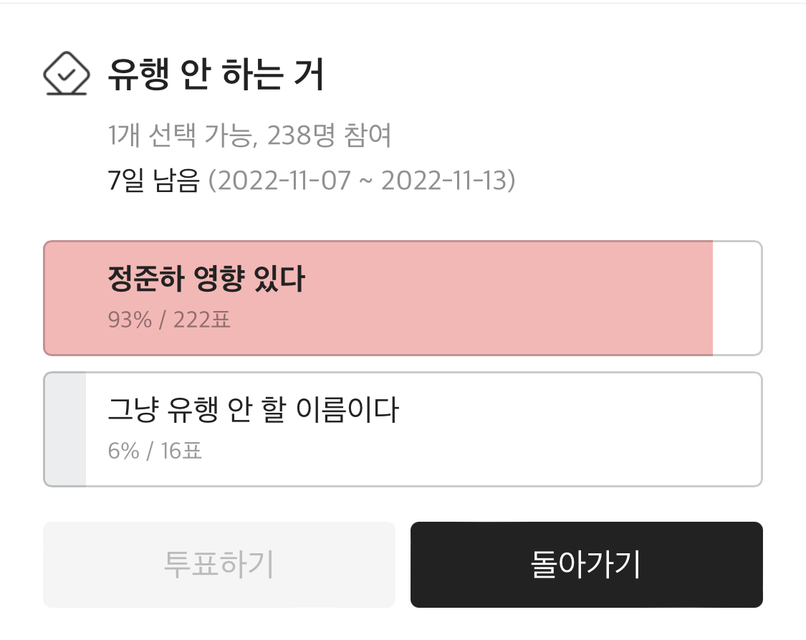
Task: Click the gray 6% bar fill
Action: (66, 429)
